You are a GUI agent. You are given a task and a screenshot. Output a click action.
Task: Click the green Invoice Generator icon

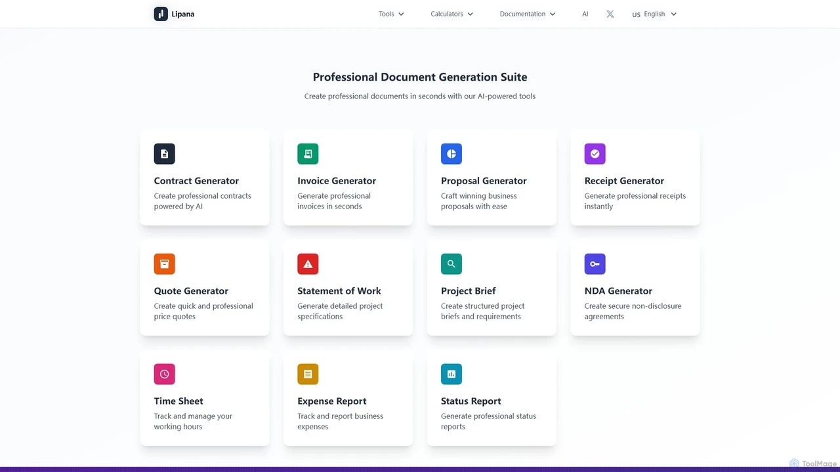tap(308, 154)
